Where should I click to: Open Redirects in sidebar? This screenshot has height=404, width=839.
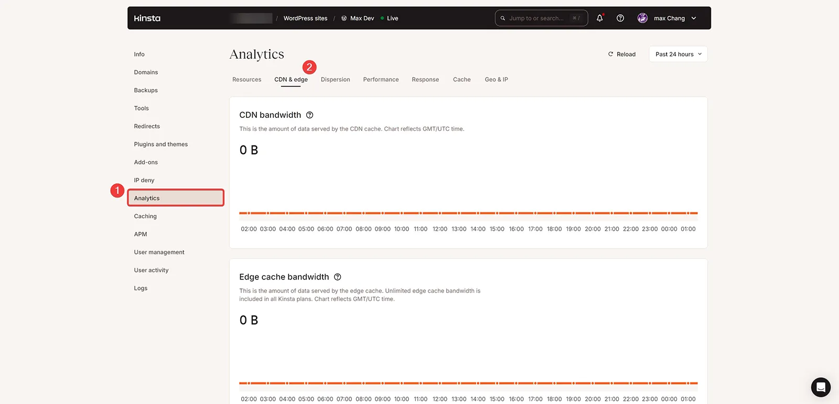[x=147, y=127]
